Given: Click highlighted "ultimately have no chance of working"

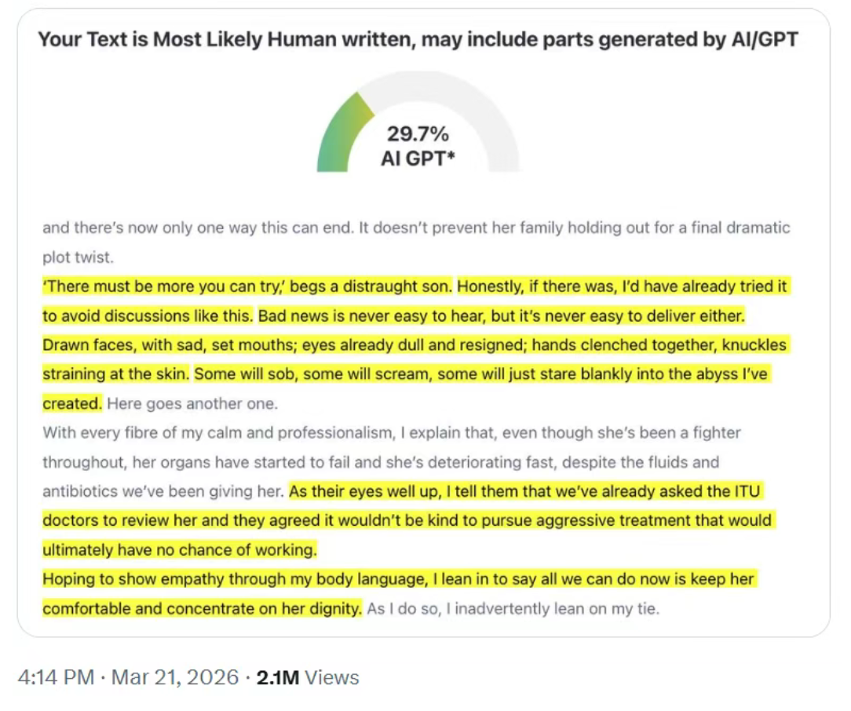Looking at the screenshot, I should (179, 550).
